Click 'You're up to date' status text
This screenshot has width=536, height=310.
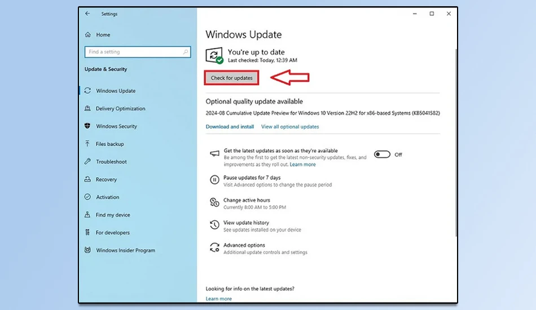point(256,52)
